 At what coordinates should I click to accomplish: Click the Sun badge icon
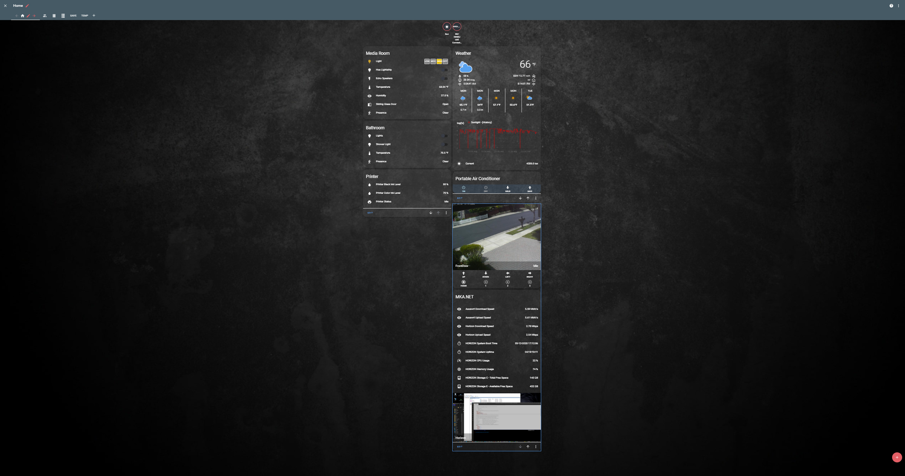[447, 27]
